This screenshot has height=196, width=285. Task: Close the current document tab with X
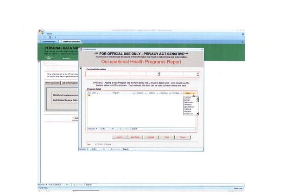(x=243, y=42)
